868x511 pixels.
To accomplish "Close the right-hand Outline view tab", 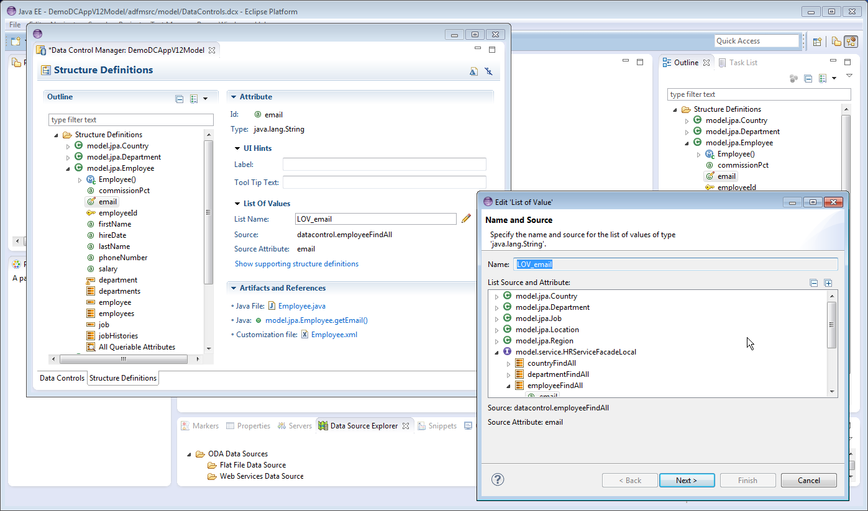I will (x=706, y=63).
